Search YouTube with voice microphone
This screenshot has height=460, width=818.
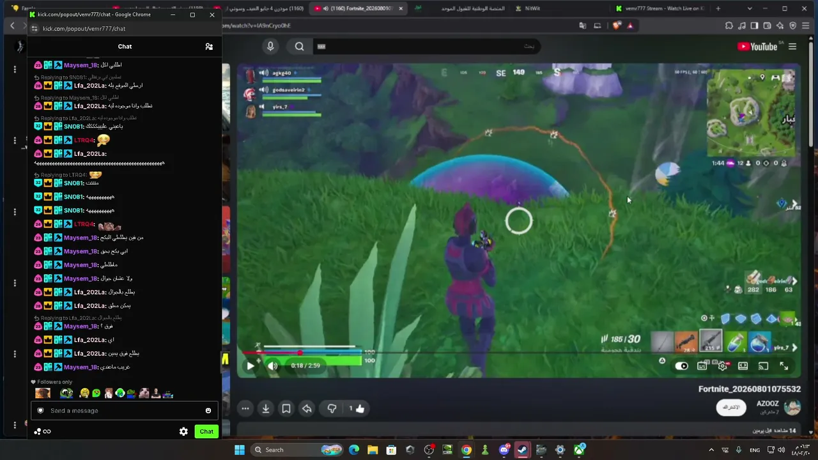270,46
